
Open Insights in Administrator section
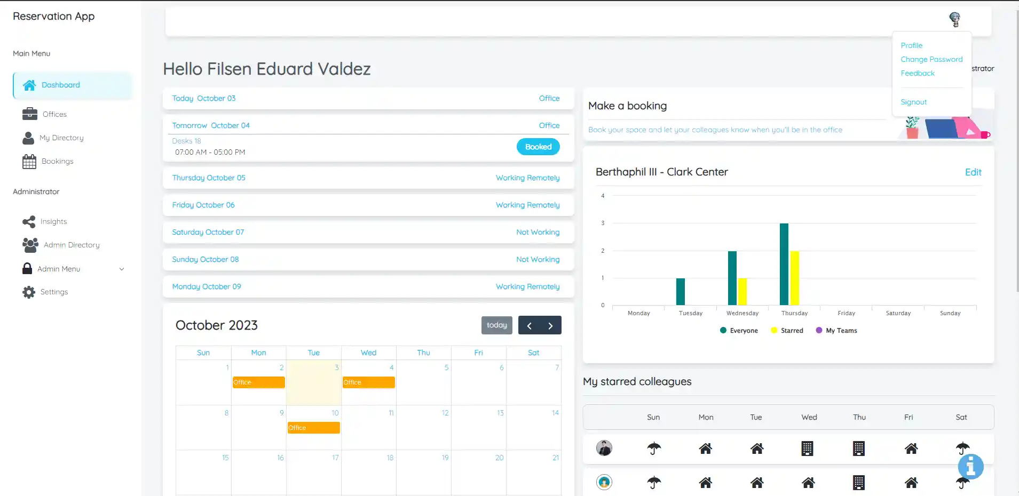point(53,221)
